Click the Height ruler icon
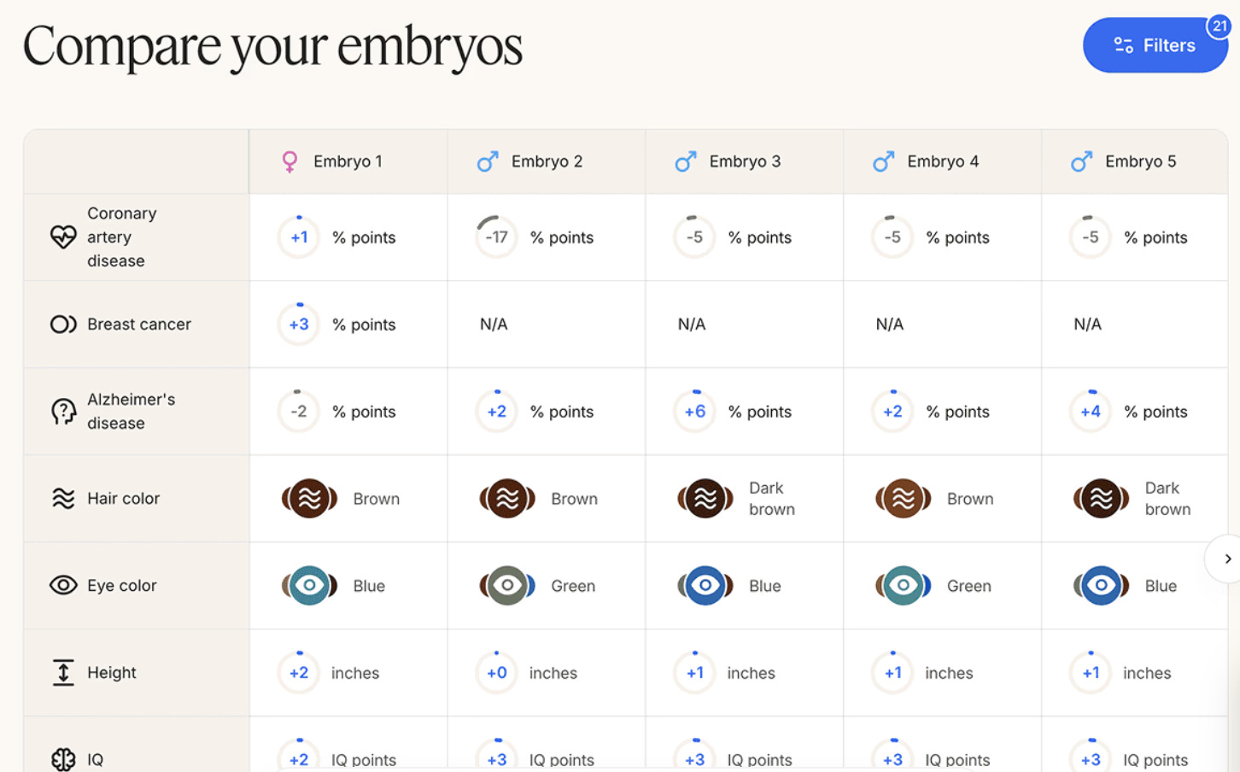The width and height of the screenshot is (1240, 772). [63, 672]
